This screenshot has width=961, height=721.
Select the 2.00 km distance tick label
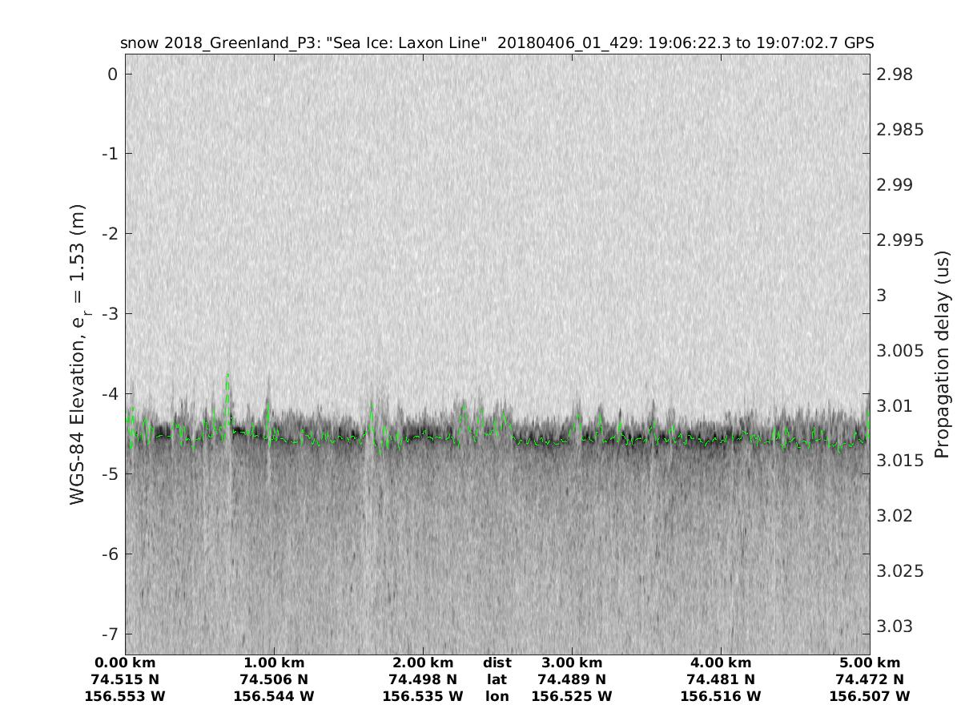423,663
